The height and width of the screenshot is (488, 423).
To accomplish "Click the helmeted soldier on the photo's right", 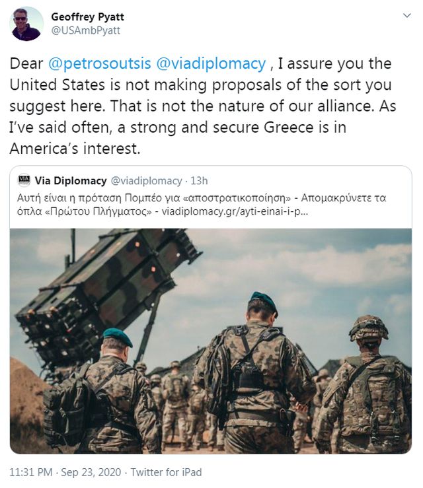I will coord(370,383).
